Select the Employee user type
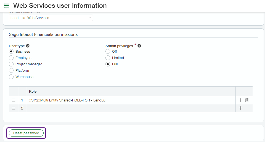The height and width of the screenshot is (142, 265). click(x=11, y=58)
